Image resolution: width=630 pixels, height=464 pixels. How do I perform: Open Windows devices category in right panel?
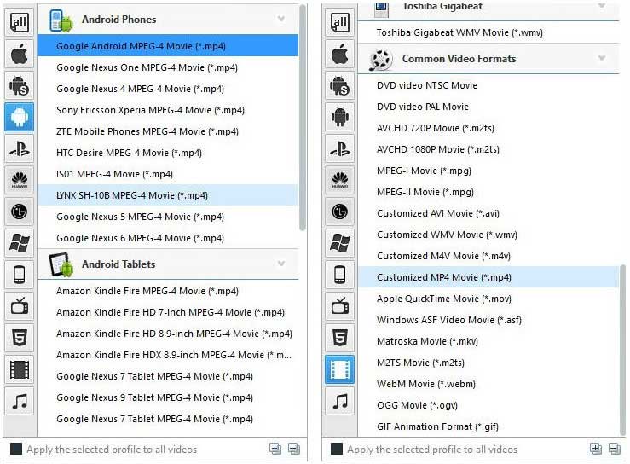[x=340, y=243]
